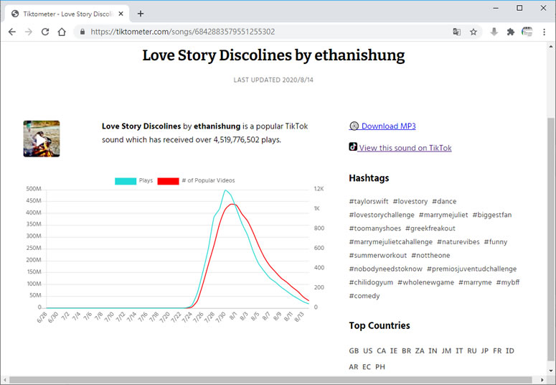Viewport: 556px width, 385px height.
Task: Toggle the # of Popular Videos legend
Action: (196, 180)
